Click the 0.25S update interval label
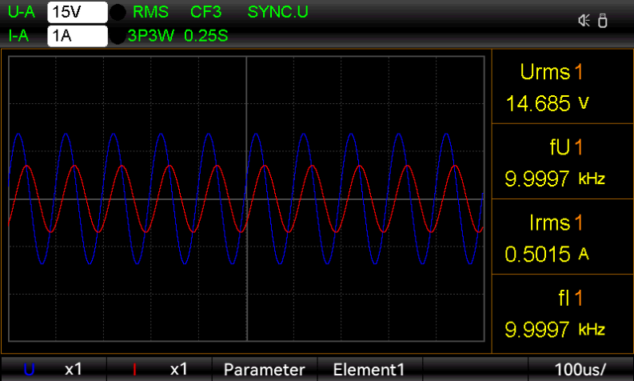The width and height of the screenshot is (634, 381). click(x=205, y=36)
